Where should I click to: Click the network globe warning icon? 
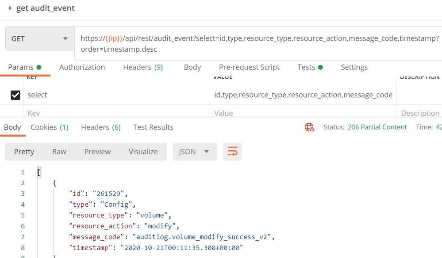[x=310, y=127]
